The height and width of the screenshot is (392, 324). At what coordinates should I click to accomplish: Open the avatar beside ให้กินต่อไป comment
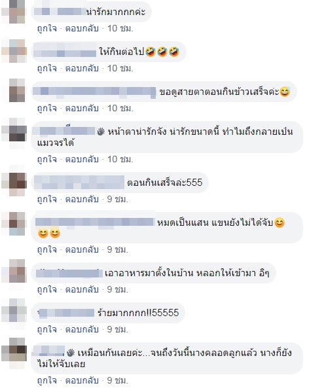(14, 51)
